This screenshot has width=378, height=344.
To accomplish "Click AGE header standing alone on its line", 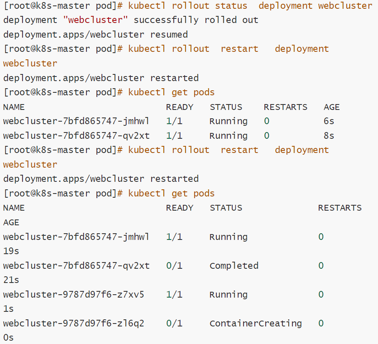I will (11, 222).
